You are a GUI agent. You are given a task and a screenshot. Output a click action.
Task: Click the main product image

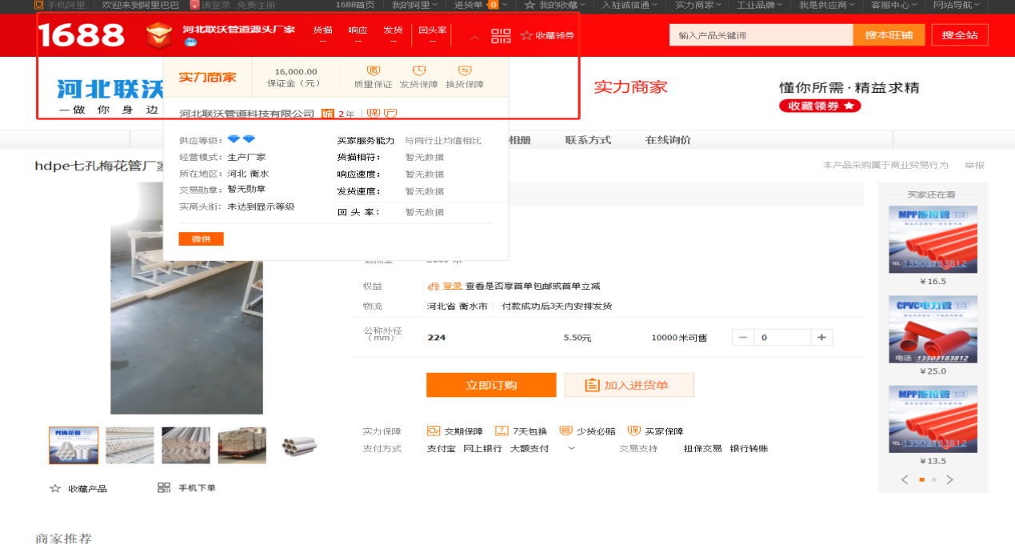(186, 298)
